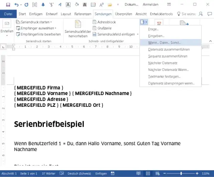Insert a Grußzeile

(102, 28)
